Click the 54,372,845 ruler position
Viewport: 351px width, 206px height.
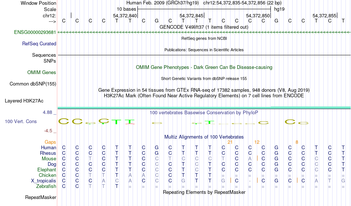(x=191, y=15)
